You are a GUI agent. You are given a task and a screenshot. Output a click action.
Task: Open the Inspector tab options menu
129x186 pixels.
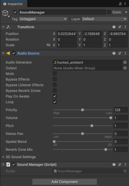click(x=125, y=4)
